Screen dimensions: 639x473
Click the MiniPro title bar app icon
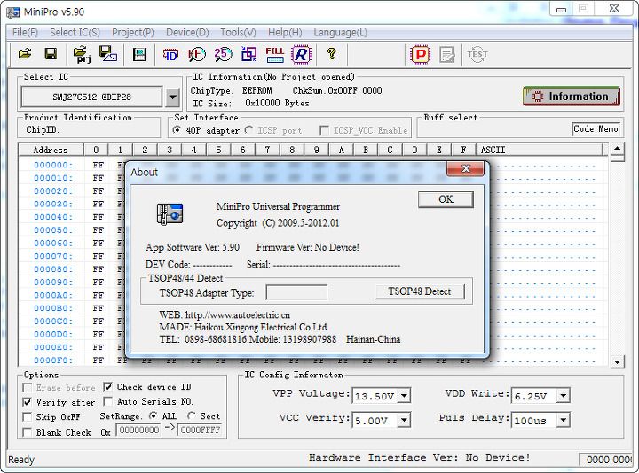pyautogui.click(x=13, y=12)
